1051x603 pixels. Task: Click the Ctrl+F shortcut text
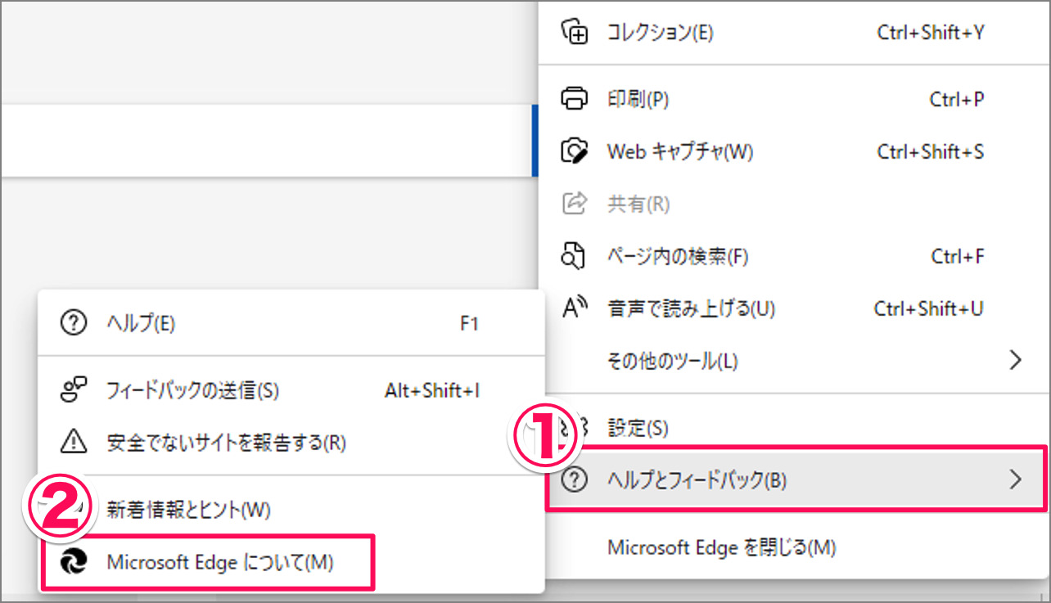click(957, 257)
